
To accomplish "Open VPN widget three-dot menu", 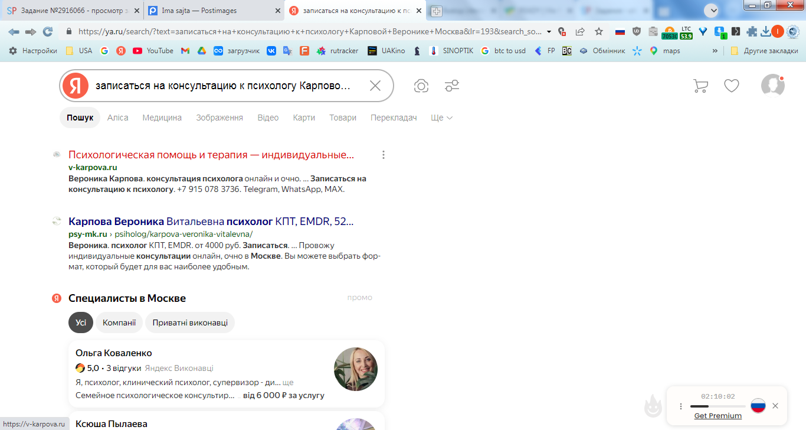I will click(x=681, y=406).
